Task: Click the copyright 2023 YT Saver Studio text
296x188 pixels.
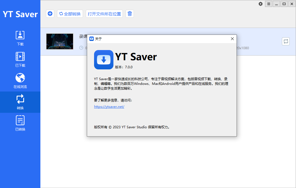Action: pos(132,127)
